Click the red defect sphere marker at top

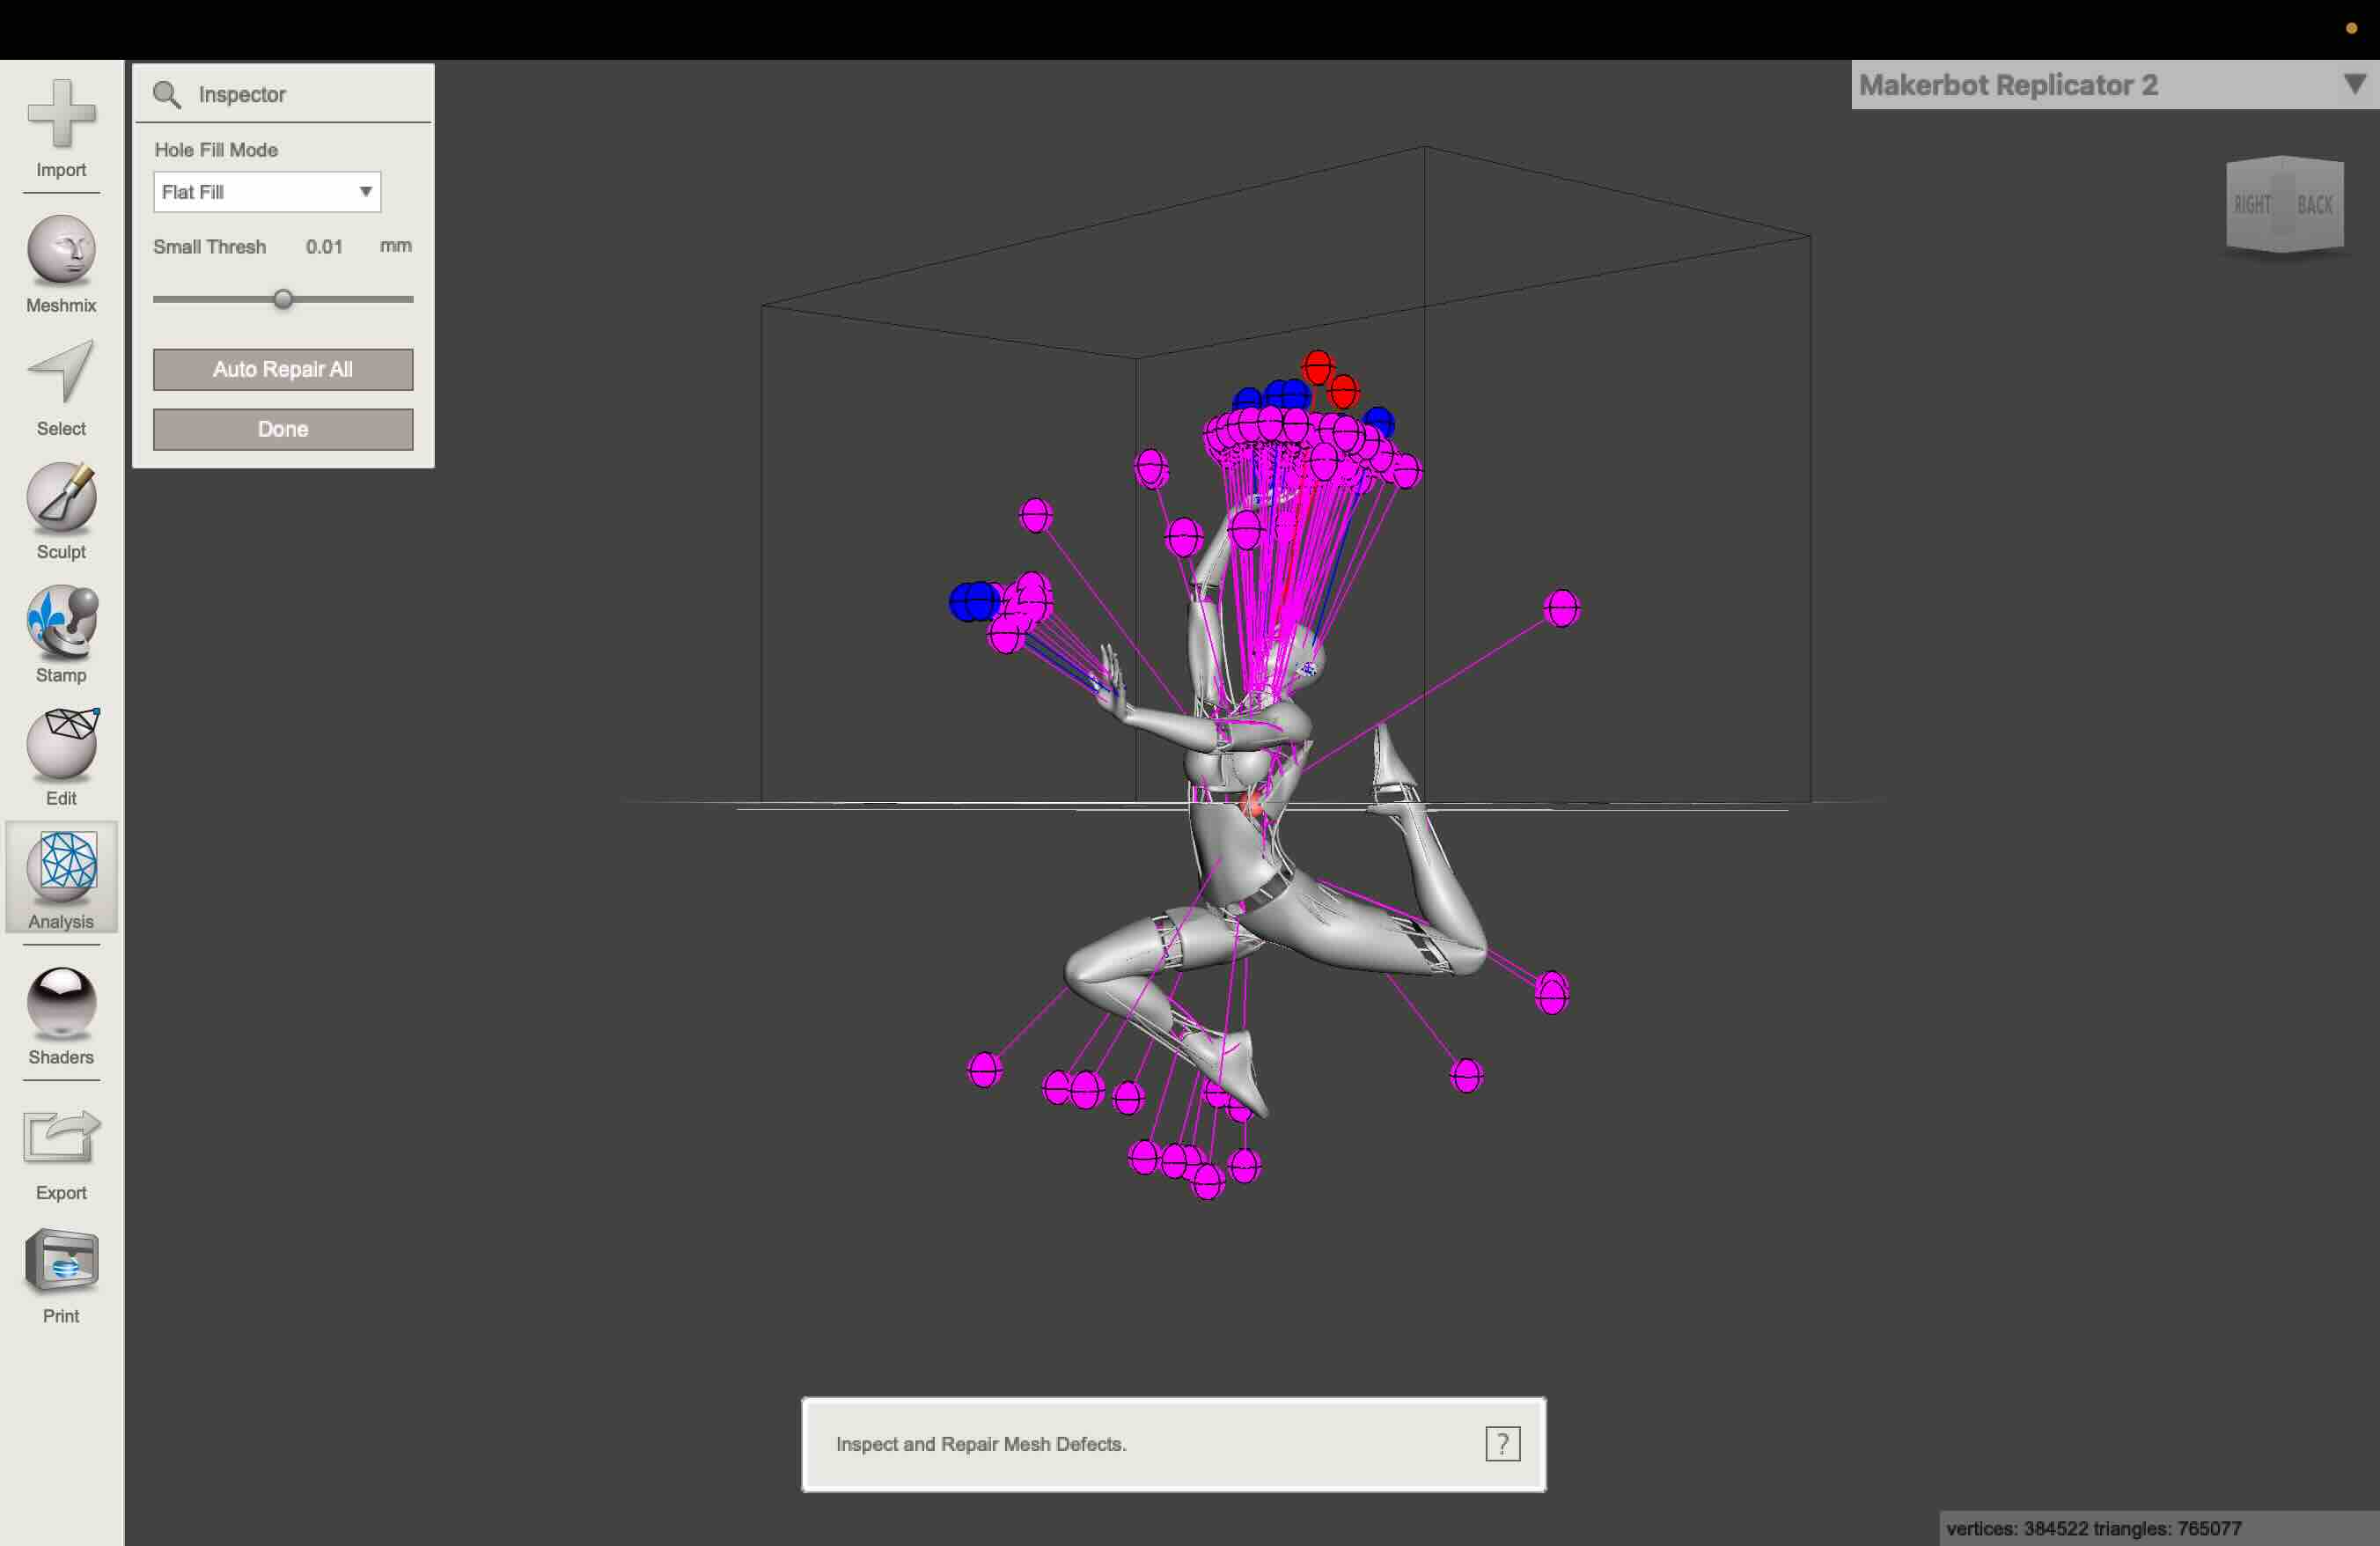pos(1317,367)
